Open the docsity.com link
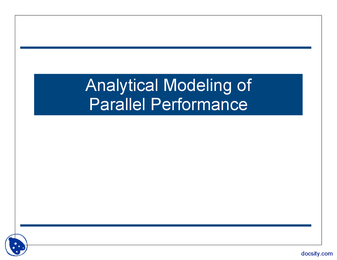The width and height of the screenshot is (337, 260). (317, 253)
